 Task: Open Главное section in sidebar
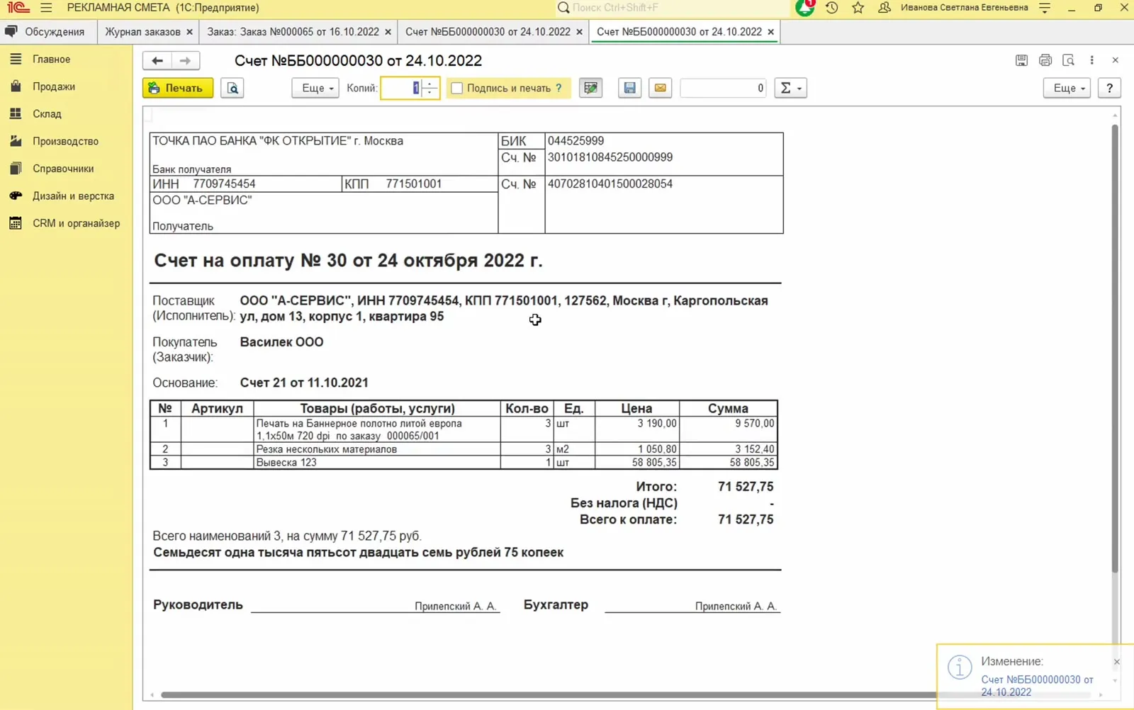point(51,59)
